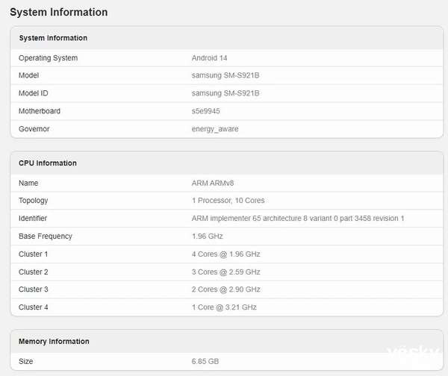Select the System Information table header
Image resolution: width=448 pixels, height=376 pixels.
53,38
